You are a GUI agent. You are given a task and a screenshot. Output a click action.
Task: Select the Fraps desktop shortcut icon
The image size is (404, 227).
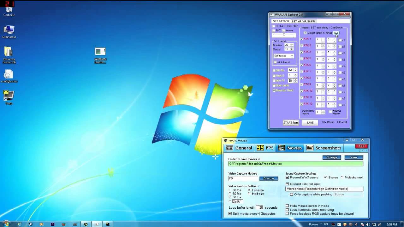[x=9, y=97]
